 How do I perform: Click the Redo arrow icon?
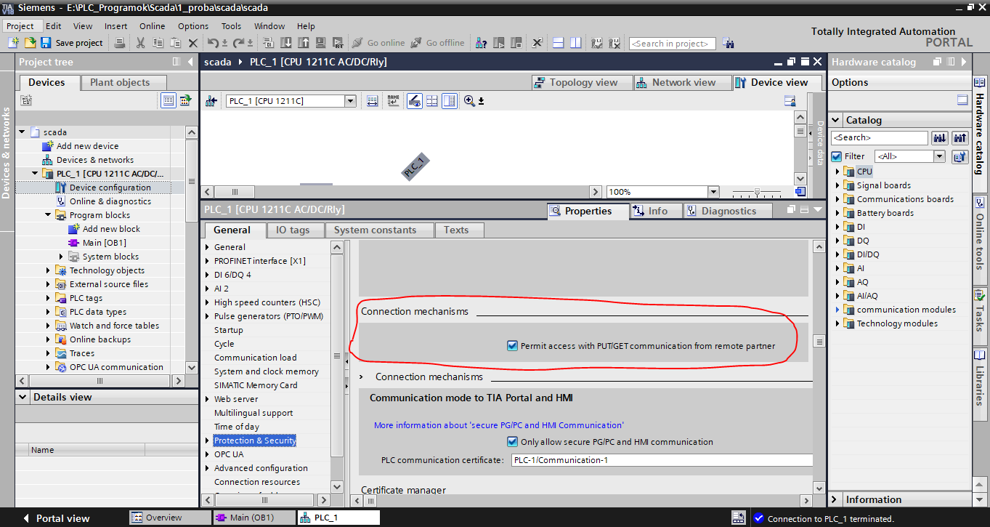[238, 43]
